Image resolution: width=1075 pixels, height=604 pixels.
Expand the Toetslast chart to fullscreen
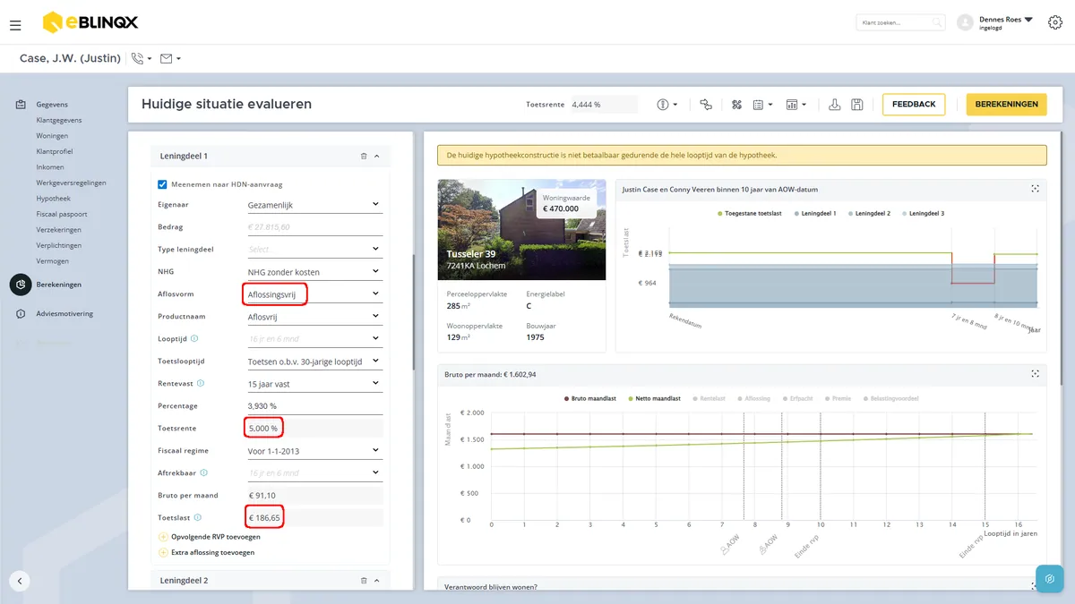(1035, 189)
